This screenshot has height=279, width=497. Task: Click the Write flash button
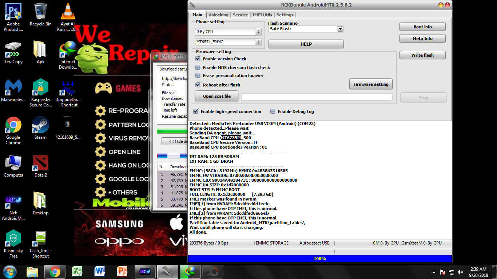pyautogui.click(x=422, y=55)
